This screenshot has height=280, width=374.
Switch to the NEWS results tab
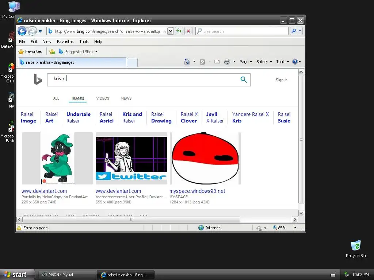[126, 98]
